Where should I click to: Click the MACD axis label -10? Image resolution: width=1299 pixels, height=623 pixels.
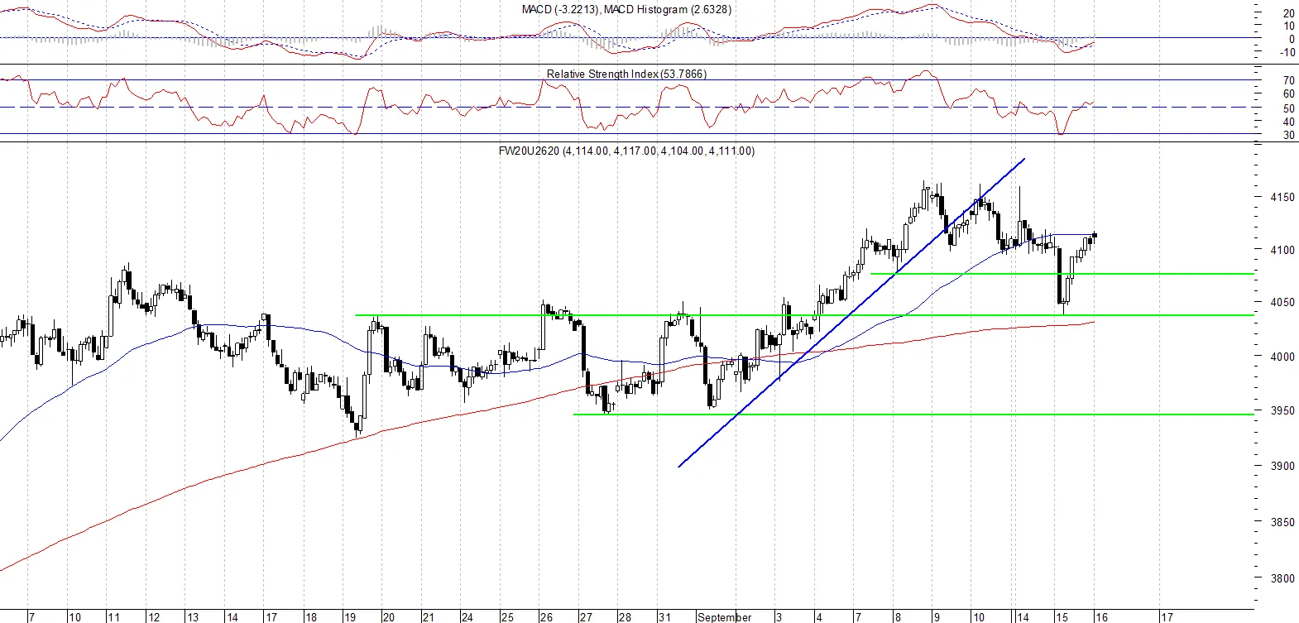tap(1287, 52)
